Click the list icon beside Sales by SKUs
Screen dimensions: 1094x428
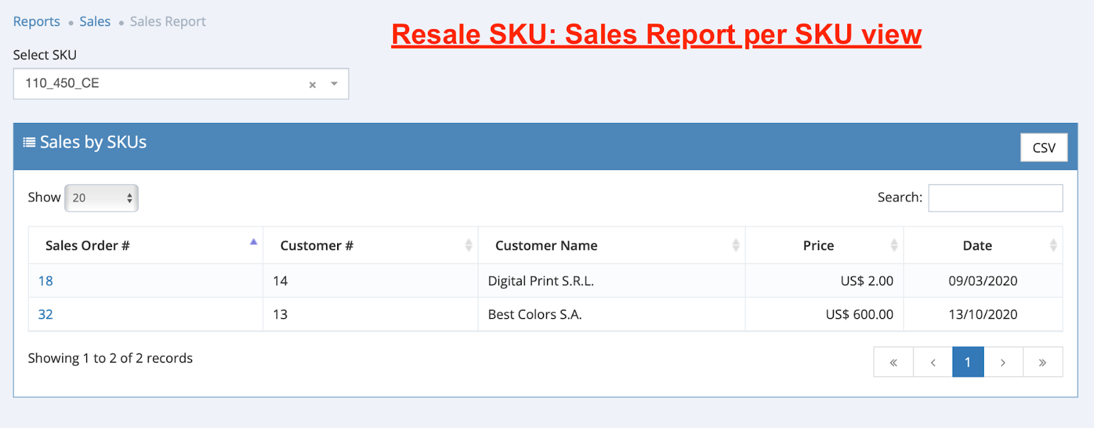pos(29,142)
